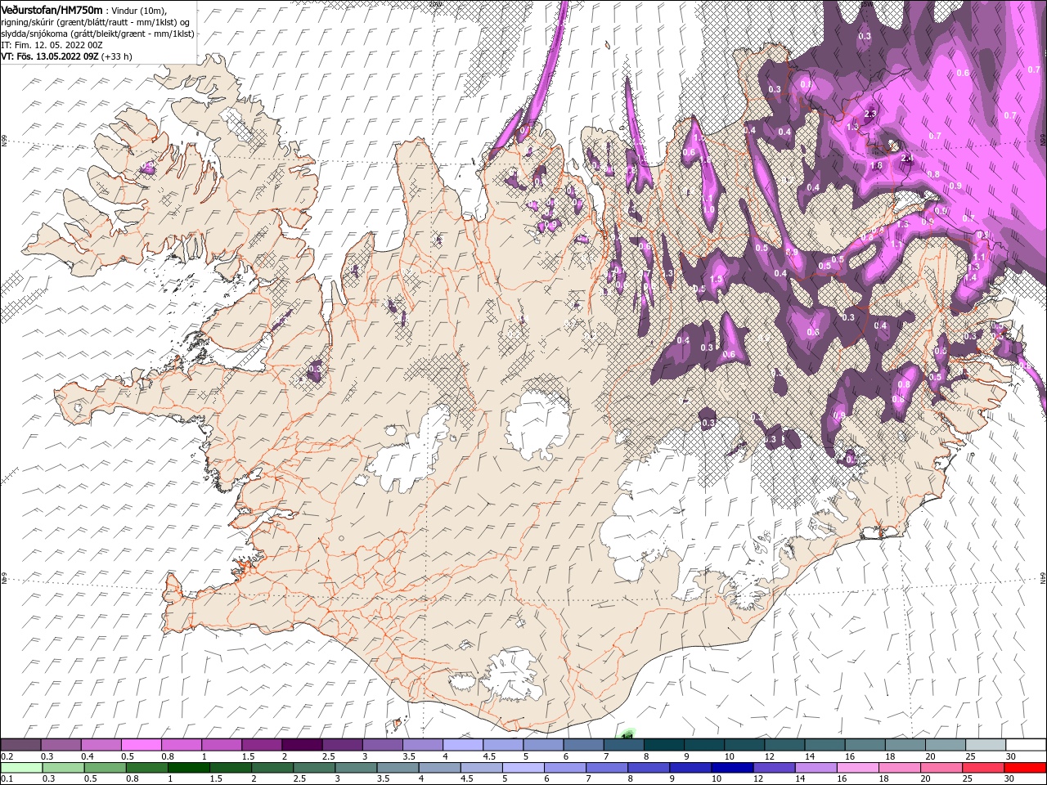Click the 2.4 precipitation value on the map

(906, 158)
